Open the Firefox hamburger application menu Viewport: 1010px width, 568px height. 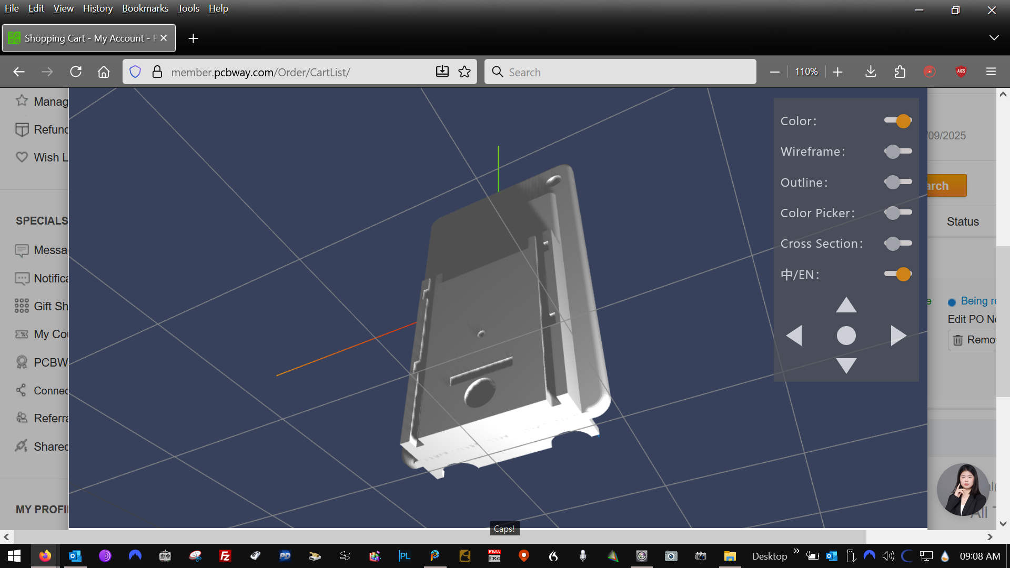click(x=991, y=72)
